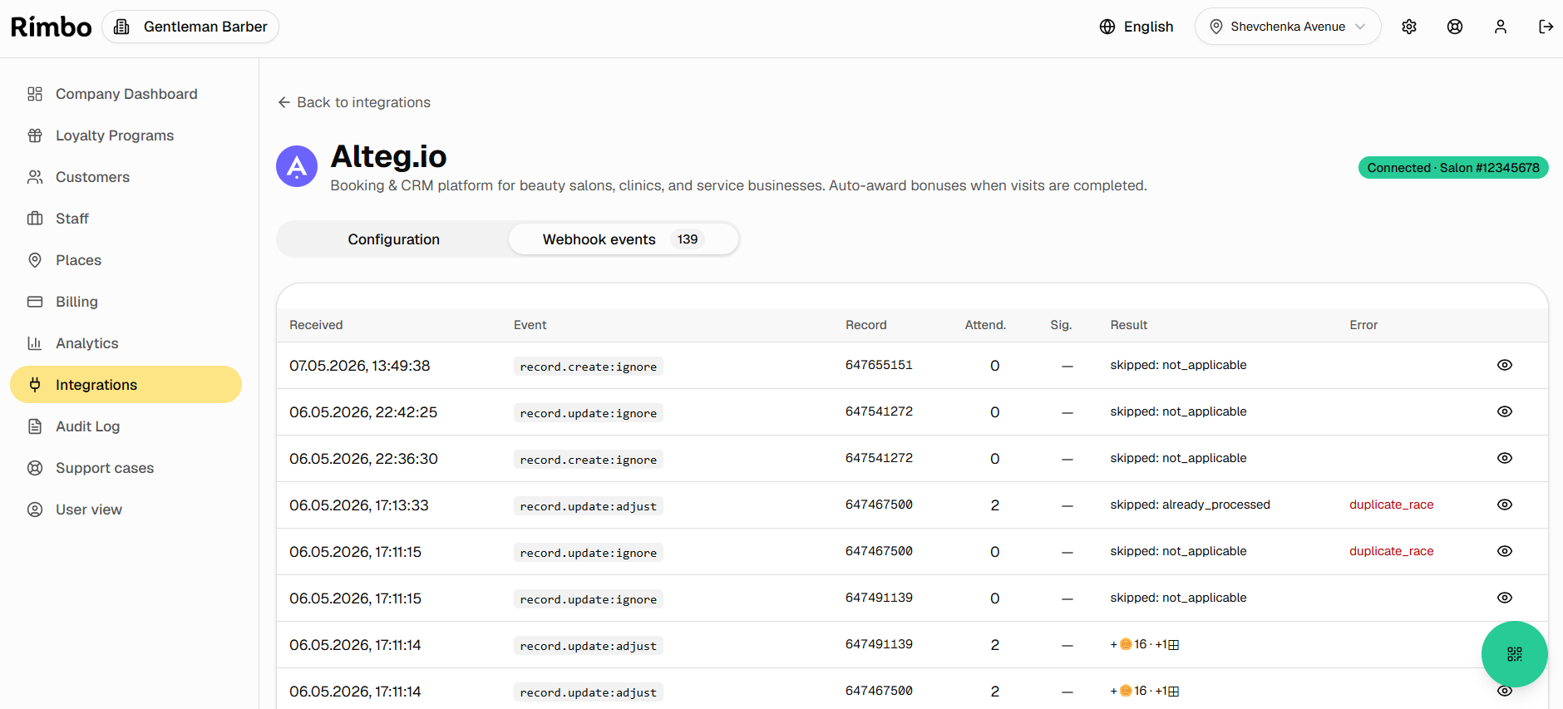Click the Alteg.io purple logo
Viewport: 1563px width, 709px height.
(x=297, y=166)
